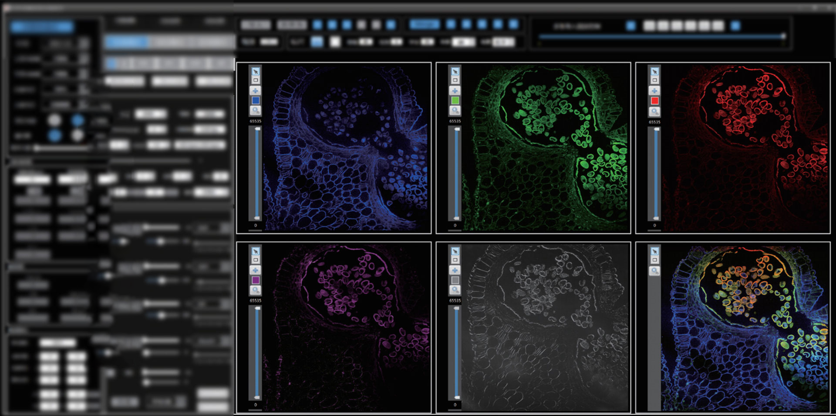The image size is (836, 416).
Task: Choose the rectangle ROI tool in blue channel panel
Action: pyautogui.click(x=256, y=80)
